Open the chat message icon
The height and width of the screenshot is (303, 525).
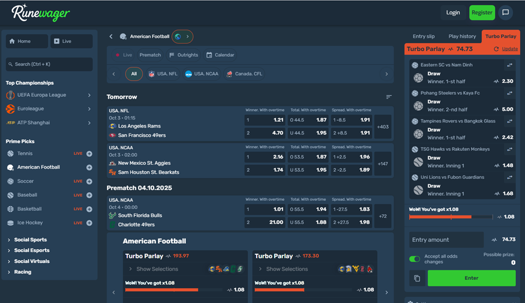505,13
